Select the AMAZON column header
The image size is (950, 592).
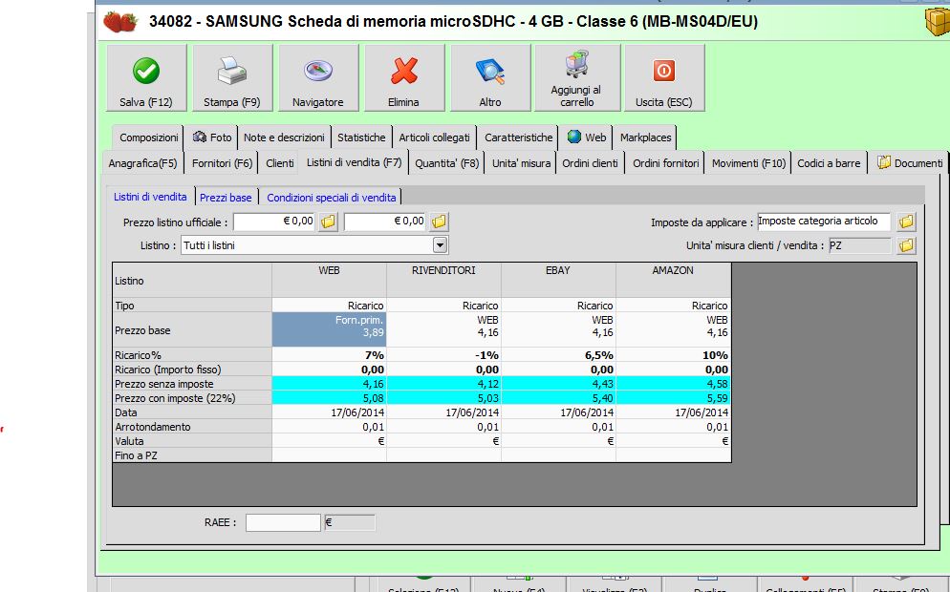click(673, 280)
